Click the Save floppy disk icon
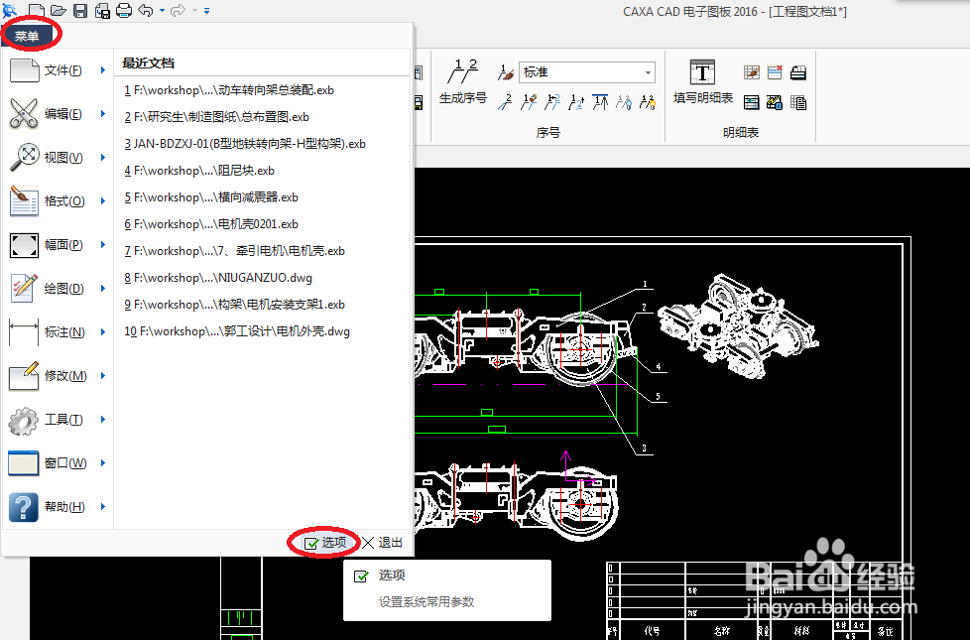This screenshot has height=640, width=970. pos(80,11)
